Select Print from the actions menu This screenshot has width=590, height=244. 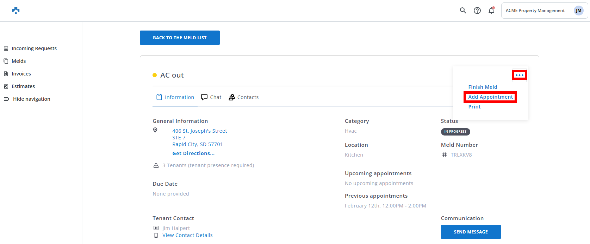coord(474,107)
